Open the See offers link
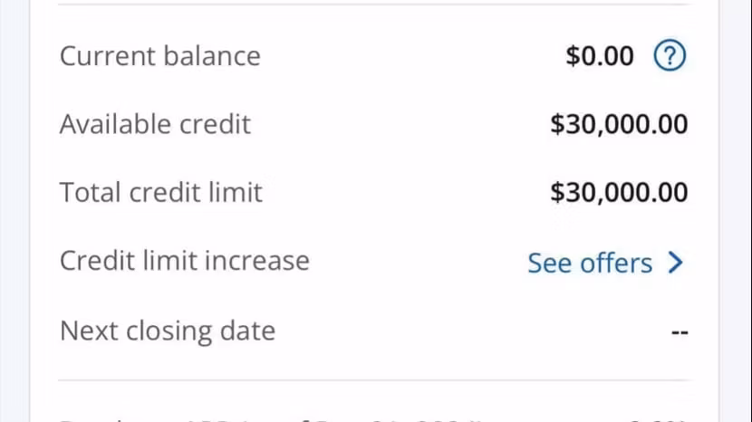The width and height of the screenshot is (752, 422). pos(590,263)
